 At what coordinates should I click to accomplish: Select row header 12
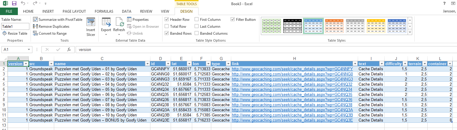pyautogui.click(x=4, y=120)
